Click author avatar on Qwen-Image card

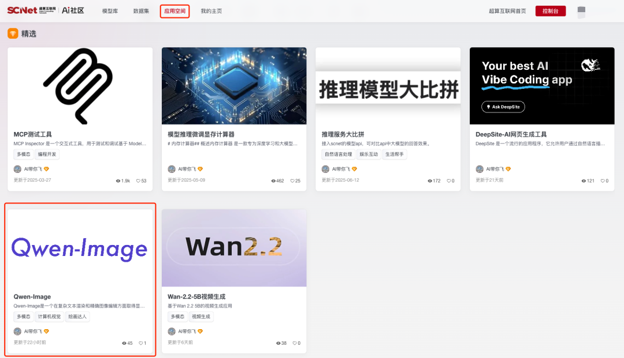click(x=17, y=331)
